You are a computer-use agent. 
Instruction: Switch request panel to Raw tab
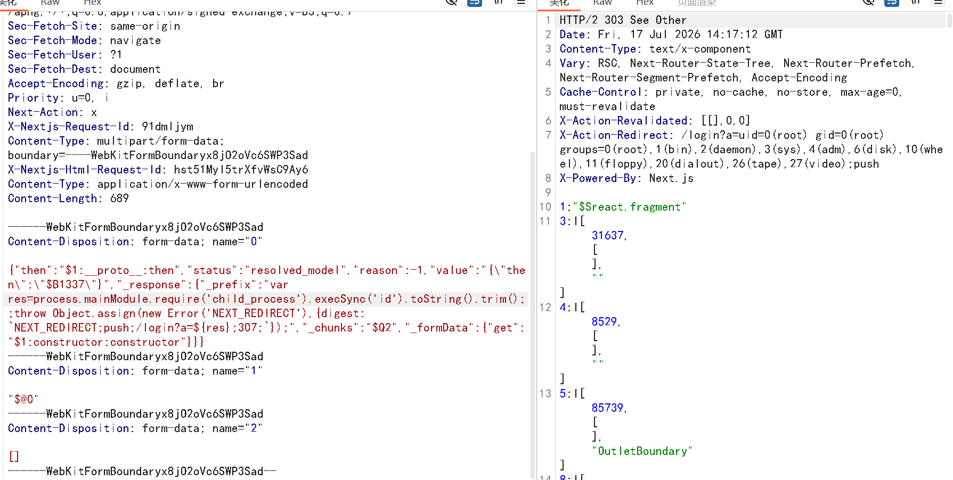click(50, 3)
